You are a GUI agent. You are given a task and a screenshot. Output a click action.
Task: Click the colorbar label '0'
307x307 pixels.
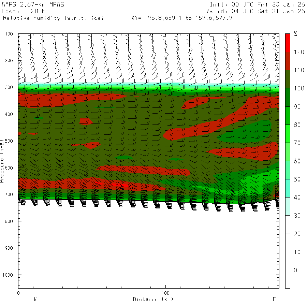pos(295,270)
